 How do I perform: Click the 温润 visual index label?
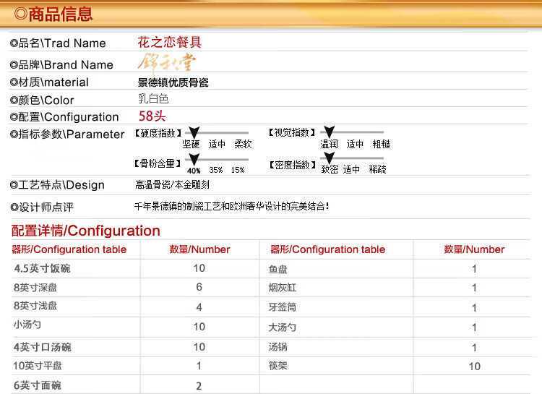click(329, 144)
